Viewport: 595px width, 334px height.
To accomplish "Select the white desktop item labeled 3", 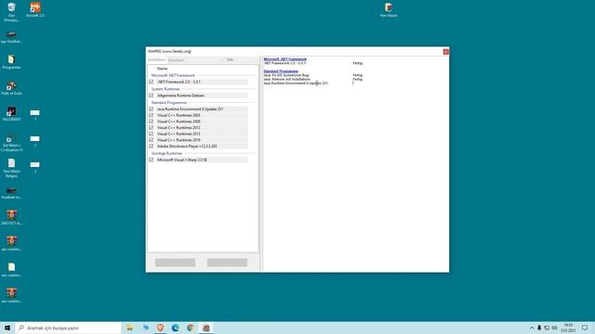I will [35, 167].
